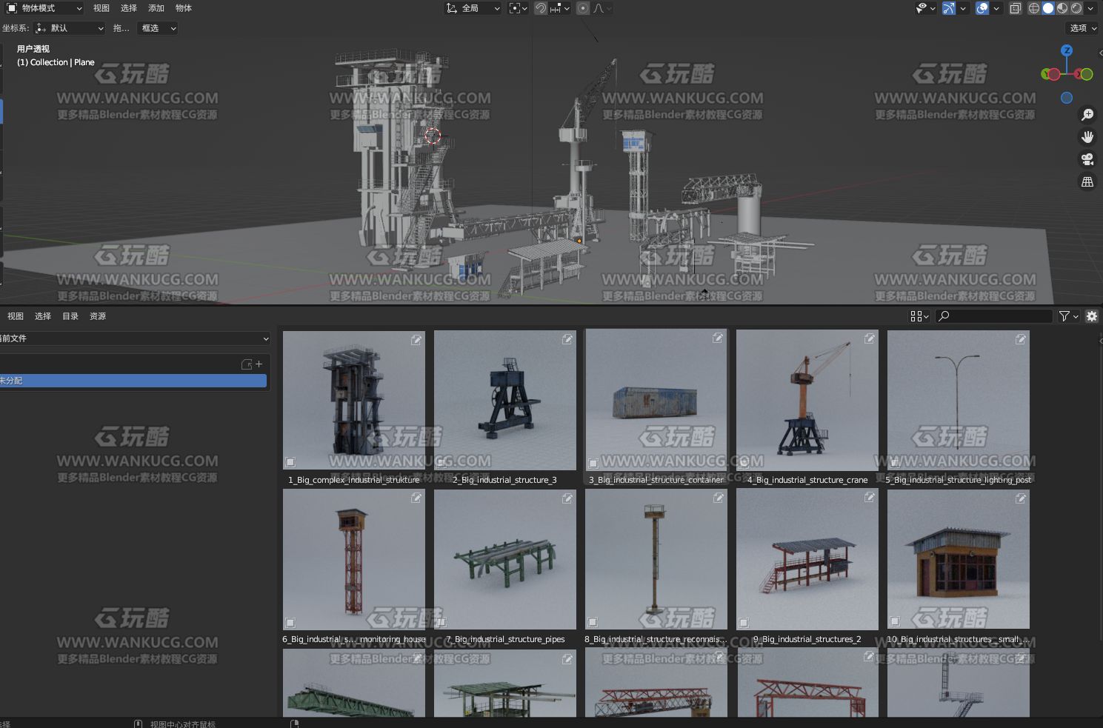Switch to material preview shading
This screenshot has height=728, width=1103.
(1062, 8)
